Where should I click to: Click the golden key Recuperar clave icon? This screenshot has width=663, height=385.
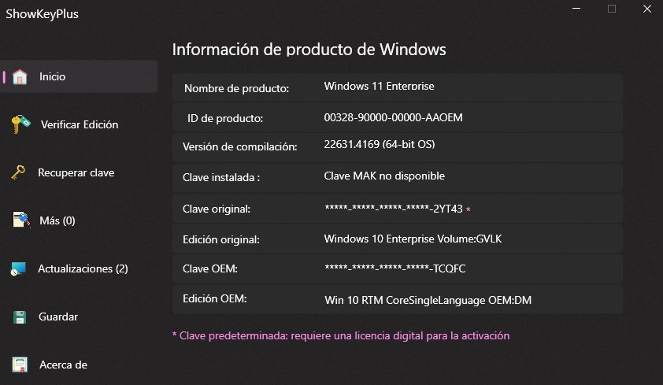18,172
